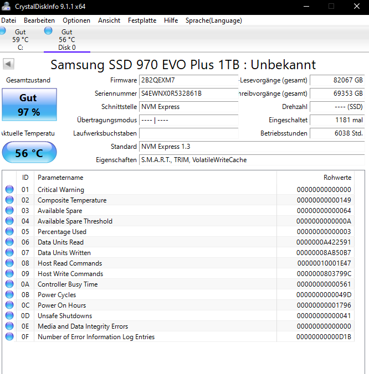This screenshot has width=369, height=374.
Task: Select the Unsafe Shutdowns parameter name
Action: [65, 316]
